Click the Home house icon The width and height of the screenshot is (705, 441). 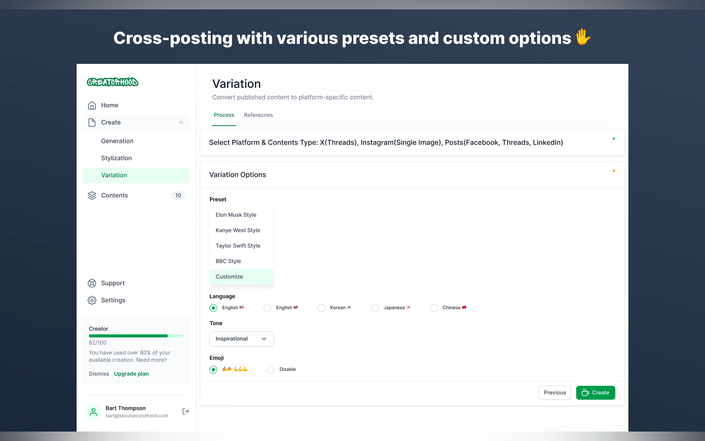click(x=92, y=105)
